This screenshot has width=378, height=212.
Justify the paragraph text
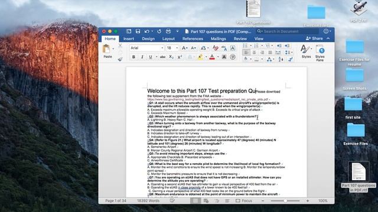pos(270,52)
